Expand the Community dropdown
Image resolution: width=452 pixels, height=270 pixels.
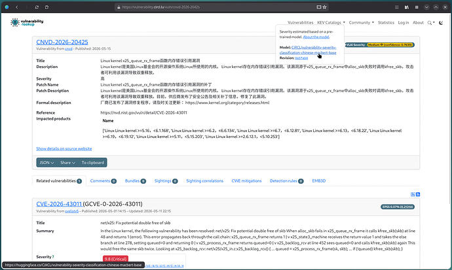click(x=361, y=22)
